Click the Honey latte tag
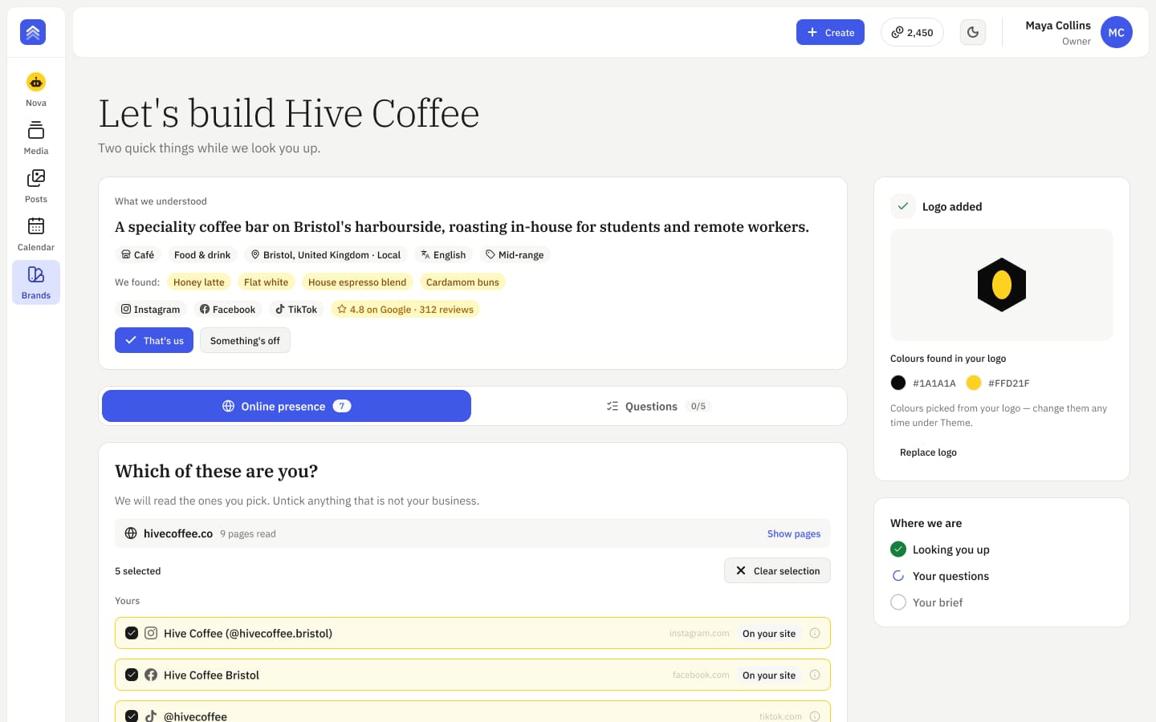The width and height of the screenshot is (1156, 722). (199, 282)
